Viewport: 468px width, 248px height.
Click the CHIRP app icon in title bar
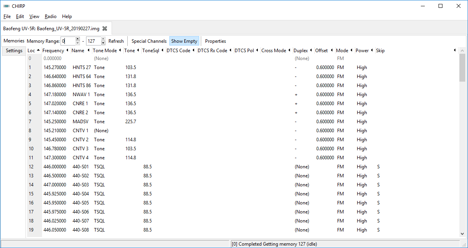click(x=6, y=6)
